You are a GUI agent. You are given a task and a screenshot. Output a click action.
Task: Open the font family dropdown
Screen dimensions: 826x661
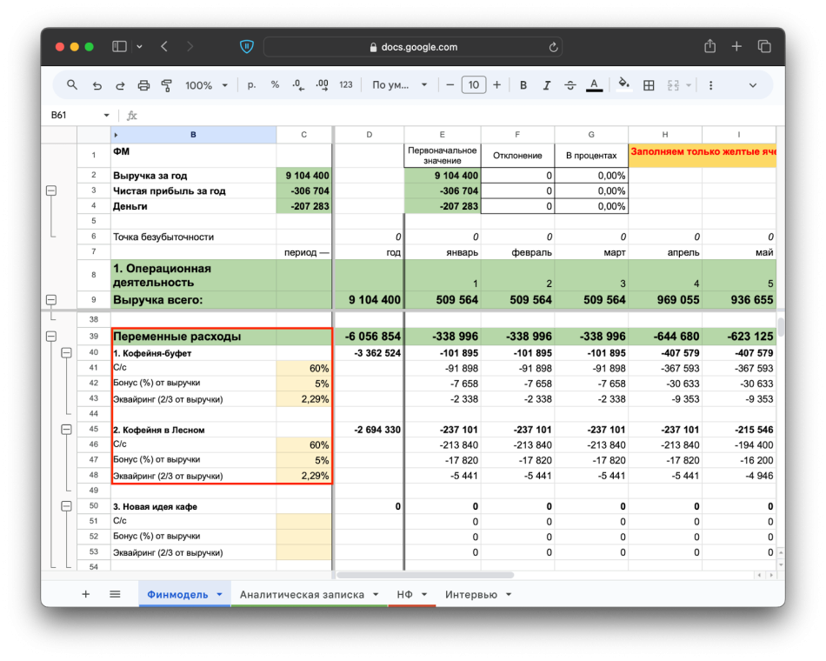pos(400,85)
